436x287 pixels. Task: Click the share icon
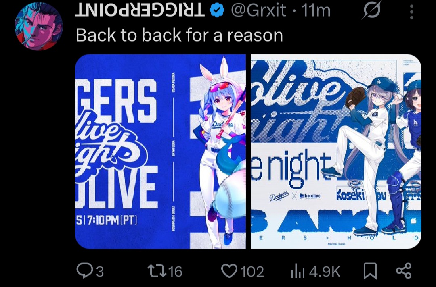click(x=403, y=271)
